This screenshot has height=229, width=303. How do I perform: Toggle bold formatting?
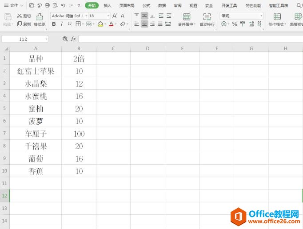[x=54, y=24]
